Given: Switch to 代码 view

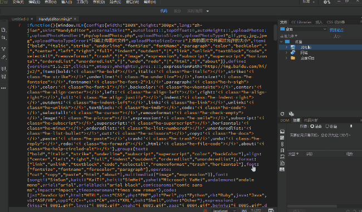Looking at the screenshot, I should [x=164, y=11].
